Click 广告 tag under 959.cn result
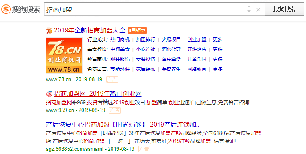306x154 pixels. coord(115,110)
